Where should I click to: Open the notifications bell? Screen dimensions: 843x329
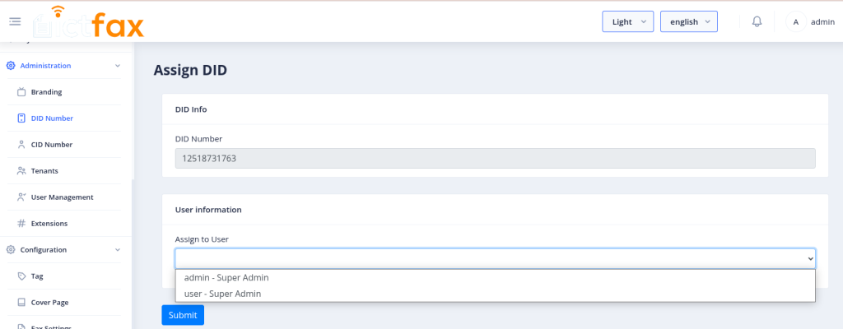click(x=757, y=22)
